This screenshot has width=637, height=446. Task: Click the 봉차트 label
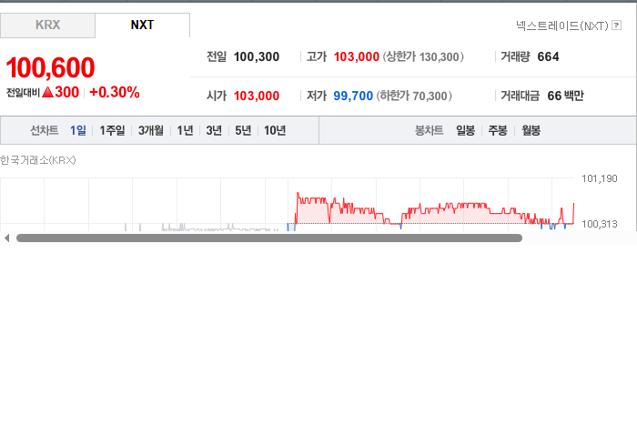pos(429,130)
